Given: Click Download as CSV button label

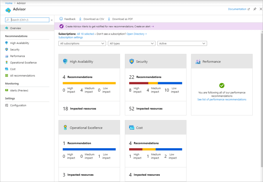Looking at the screenshot, I should (94, 19).
